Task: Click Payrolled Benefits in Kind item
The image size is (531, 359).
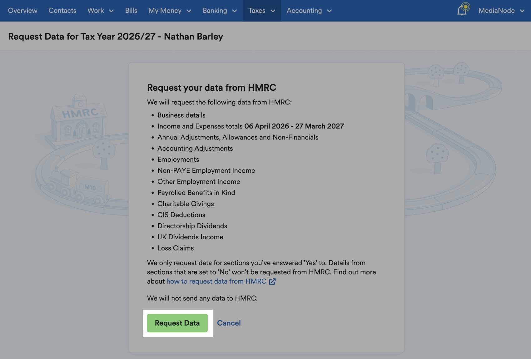Action: coord(196,193)
